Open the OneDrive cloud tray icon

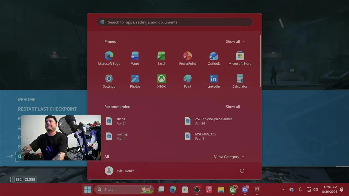click(x=291, y=189)
